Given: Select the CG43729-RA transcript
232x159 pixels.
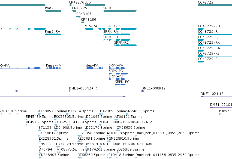Looking at the screenshot, I should [215, 51].
